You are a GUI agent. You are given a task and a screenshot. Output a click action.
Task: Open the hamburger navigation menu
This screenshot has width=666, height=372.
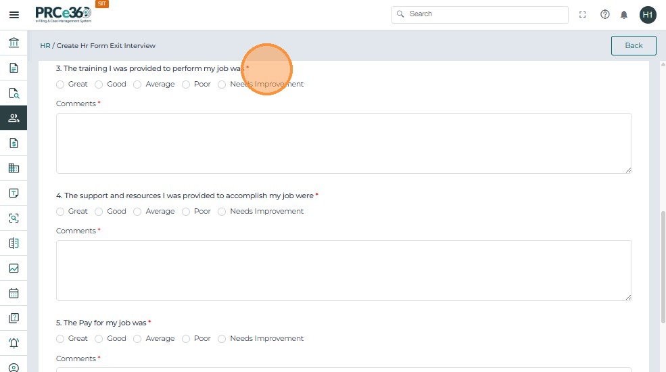[14, 14]
